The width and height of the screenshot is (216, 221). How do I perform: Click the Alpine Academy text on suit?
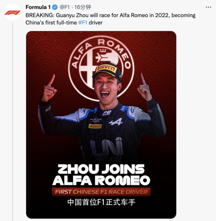[x=96, y=120]
